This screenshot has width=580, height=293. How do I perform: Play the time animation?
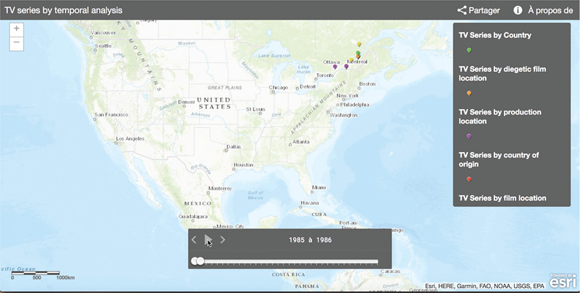pos(208,240)
